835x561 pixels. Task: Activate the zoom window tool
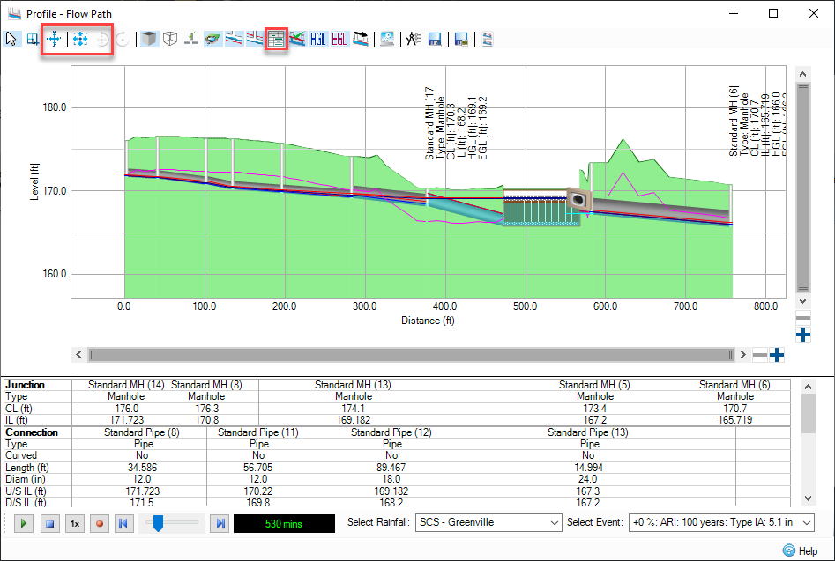pyautogui.click(x=33, y=39)
